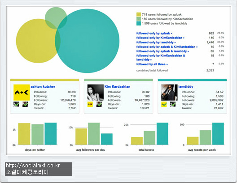Click Kim Kardashian's black-and-white profile photo
Image resolution: width=237 pixels, height=183 pixels.
click(x=96, y=92)
